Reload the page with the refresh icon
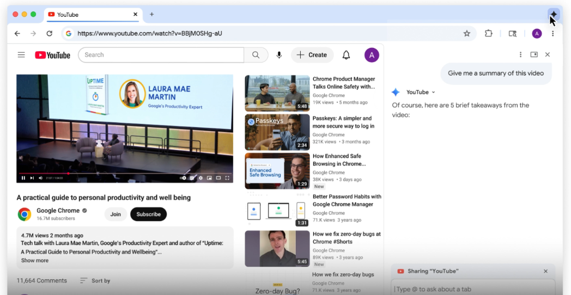The image size is (571, 295). [49, 33]
